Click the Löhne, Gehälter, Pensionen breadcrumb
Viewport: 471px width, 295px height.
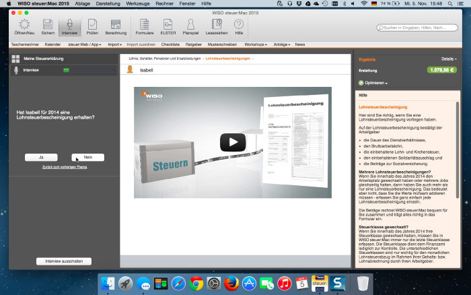click(x=165, y=59)
